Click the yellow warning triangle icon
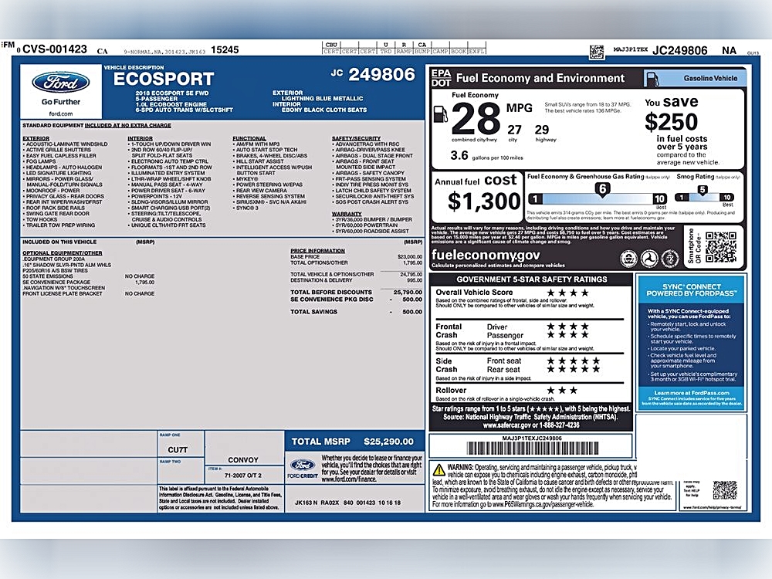This screenshot has width=772, height=579. [x=438, y=469]
